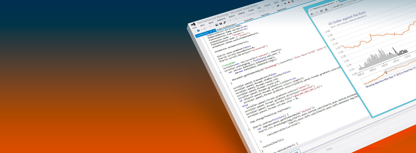Collapse the scroller.onChanging function outline

[220, 73]
